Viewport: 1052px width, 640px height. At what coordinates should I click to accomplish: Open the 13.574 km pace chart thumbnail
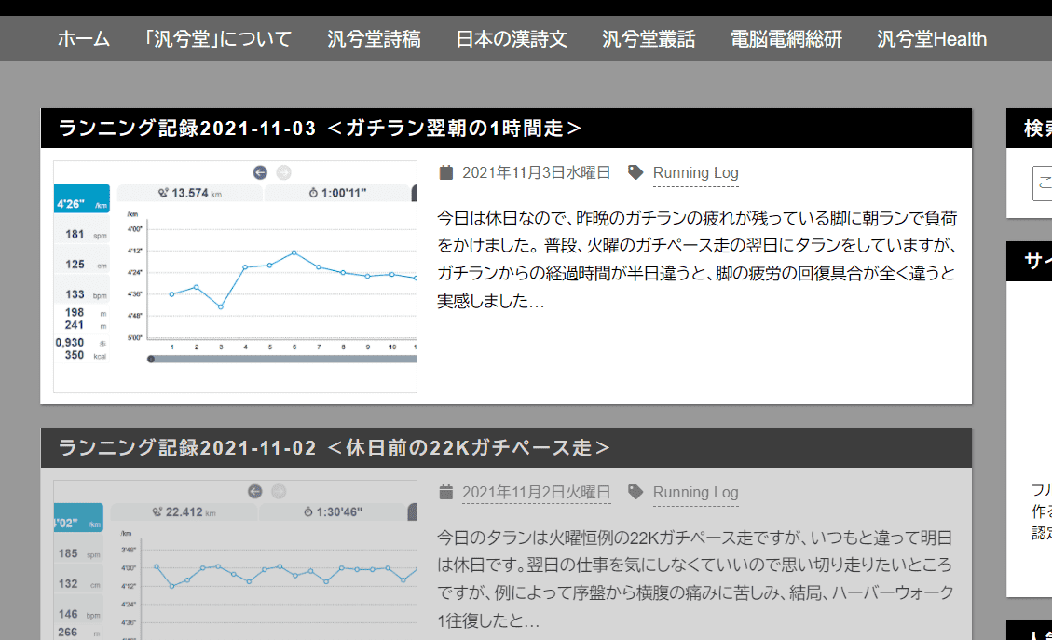[x=236, y=277]
